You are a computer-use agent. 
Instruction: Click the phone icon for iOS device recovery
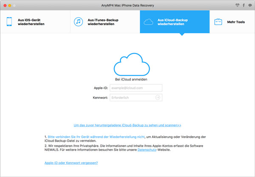9,22
